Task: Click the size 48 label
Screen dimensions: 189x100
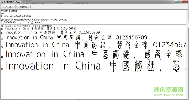Action: tap(2, 47)
